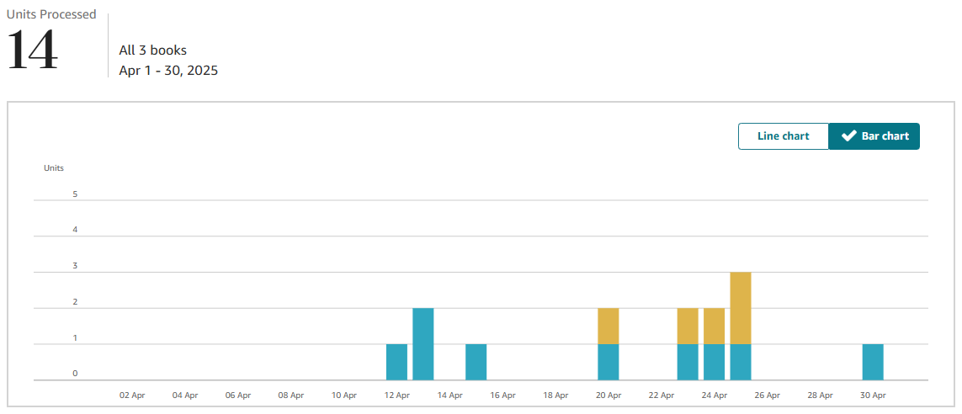Click the checkmark icon on Bar chart
Viewport: 962px width, 414px height.
point(849,136)
